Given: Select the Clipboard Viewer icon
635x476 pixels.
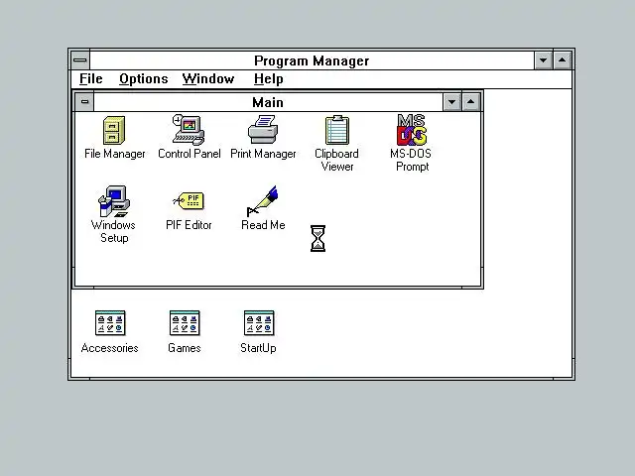Looking at the screenshot, I should pos(337,130).
